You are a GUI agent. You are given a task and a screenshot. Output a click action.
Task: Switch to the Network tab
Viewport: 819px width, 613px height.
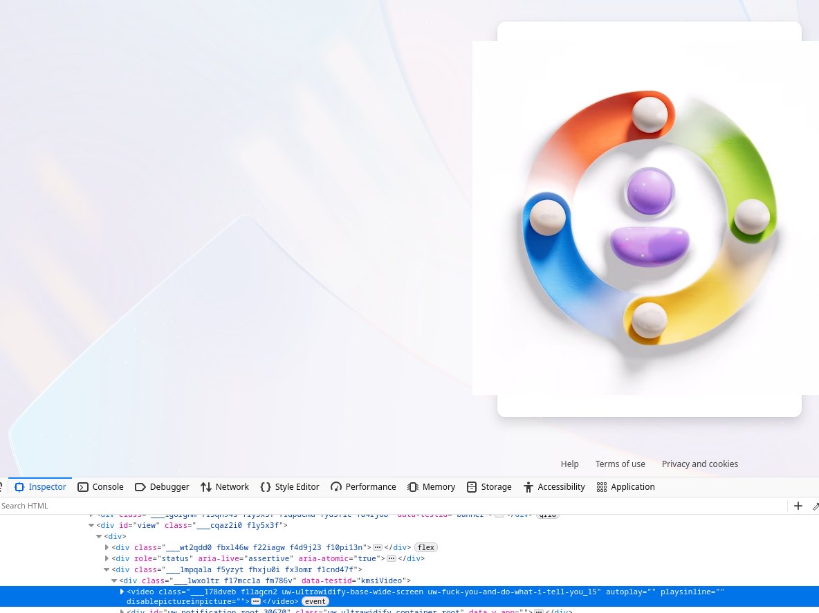tap(225, 486)
